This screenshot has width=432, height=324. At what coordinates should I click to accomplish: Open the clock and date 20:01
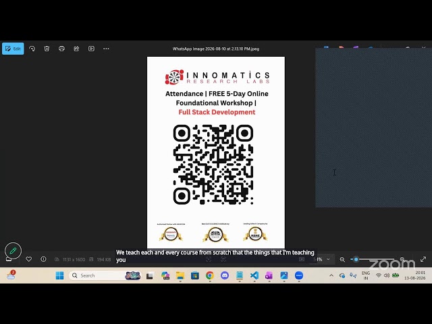click(x=415, y=275)
